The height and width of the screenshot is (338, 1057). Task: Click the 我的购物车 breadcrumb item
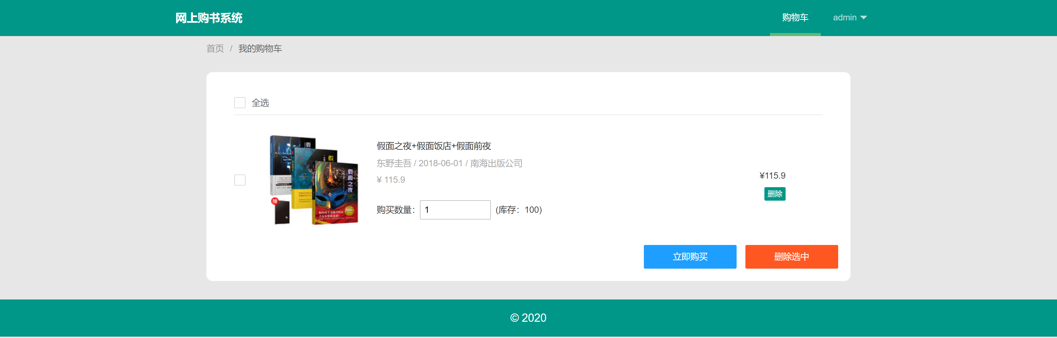pyautogui.click(x=260, y=49)
